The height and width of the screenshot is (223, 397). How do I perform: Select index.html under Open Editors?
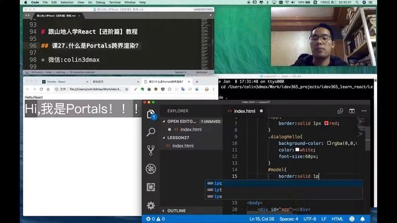pyautogui.click(x=191, y=129)
